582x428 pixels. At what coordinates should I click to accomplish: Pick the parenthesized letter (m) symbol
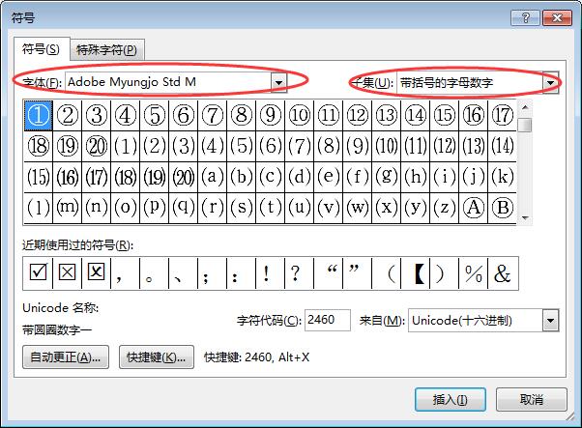coord(67,208)
